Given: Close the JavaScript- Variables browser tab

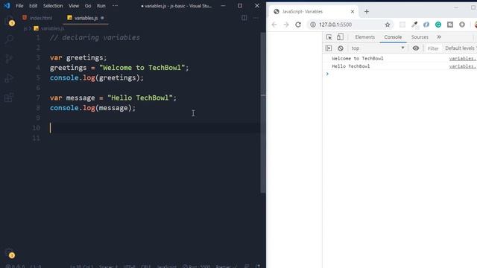Looking at the screenshot, I should click(353, 12).
